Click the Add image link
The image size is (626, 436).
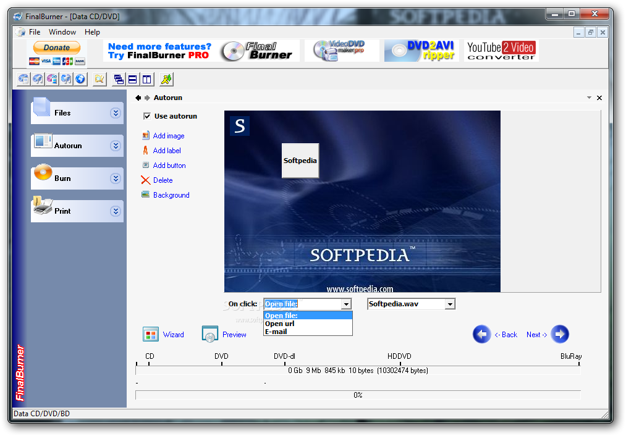[x=169, y=136]
